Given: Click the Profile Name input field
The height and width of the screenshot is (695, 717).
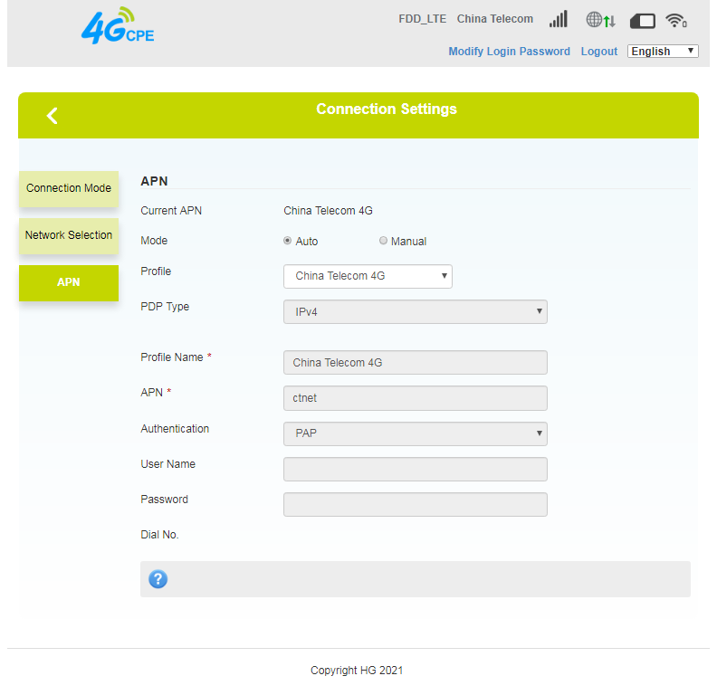Looking at the screenshot, I should tap(416, 363).
